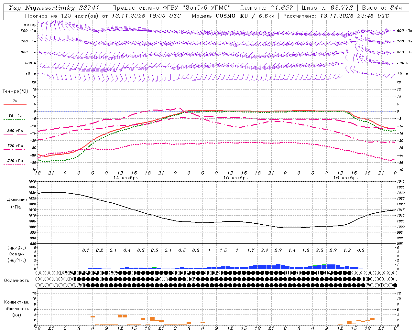Click the Облачность cloudiness label
The image size is (414, 331).
[x=16, y=281]
